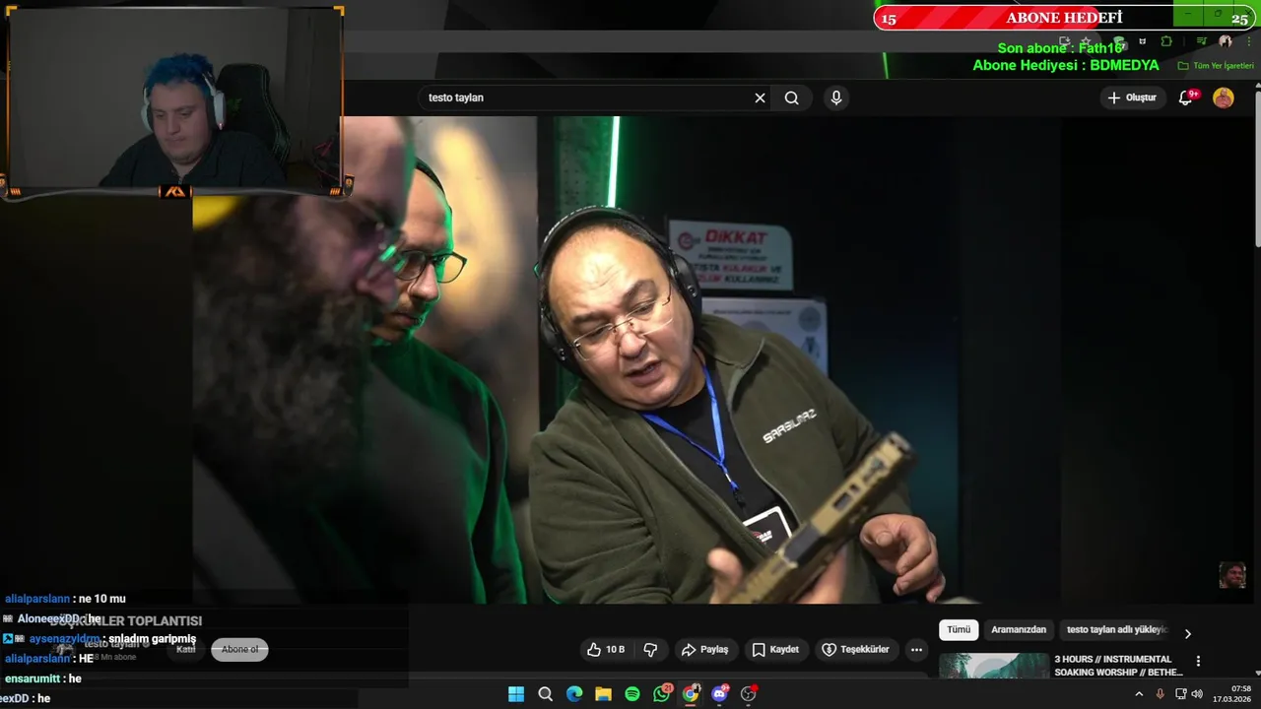Open more actions three-dot menu
Viewport: 1261px width, 709px height.
click(916, 650)
